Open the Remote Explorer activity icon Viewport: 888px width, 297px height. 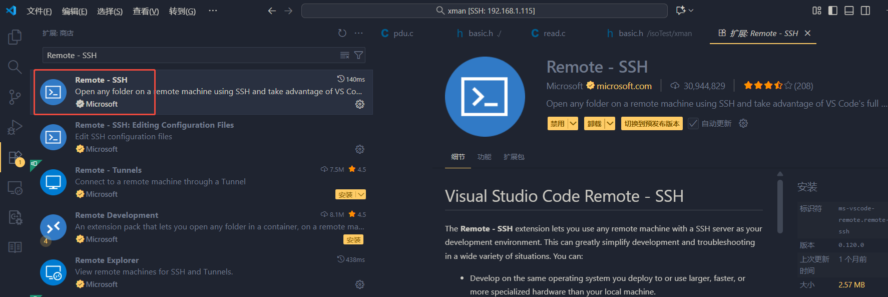(x=15, y=188)
